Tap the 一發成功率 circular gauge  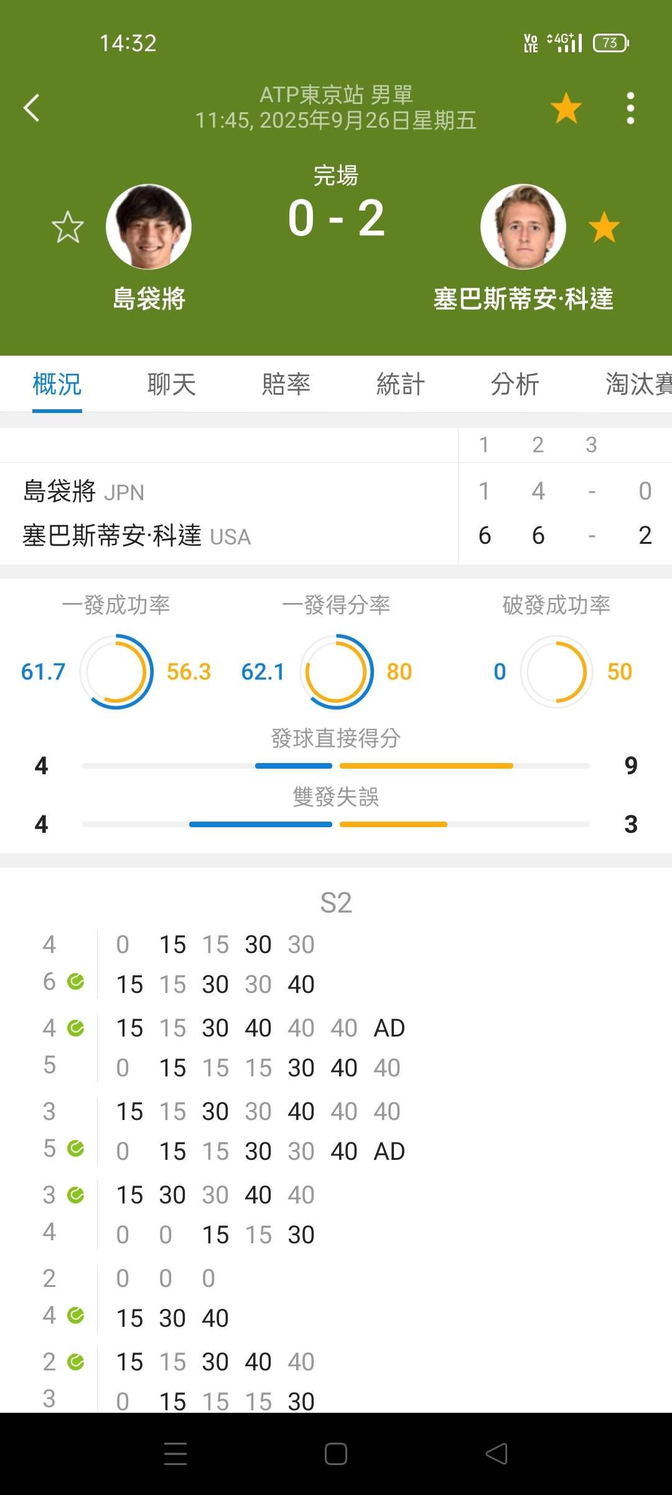click(116, 672)
